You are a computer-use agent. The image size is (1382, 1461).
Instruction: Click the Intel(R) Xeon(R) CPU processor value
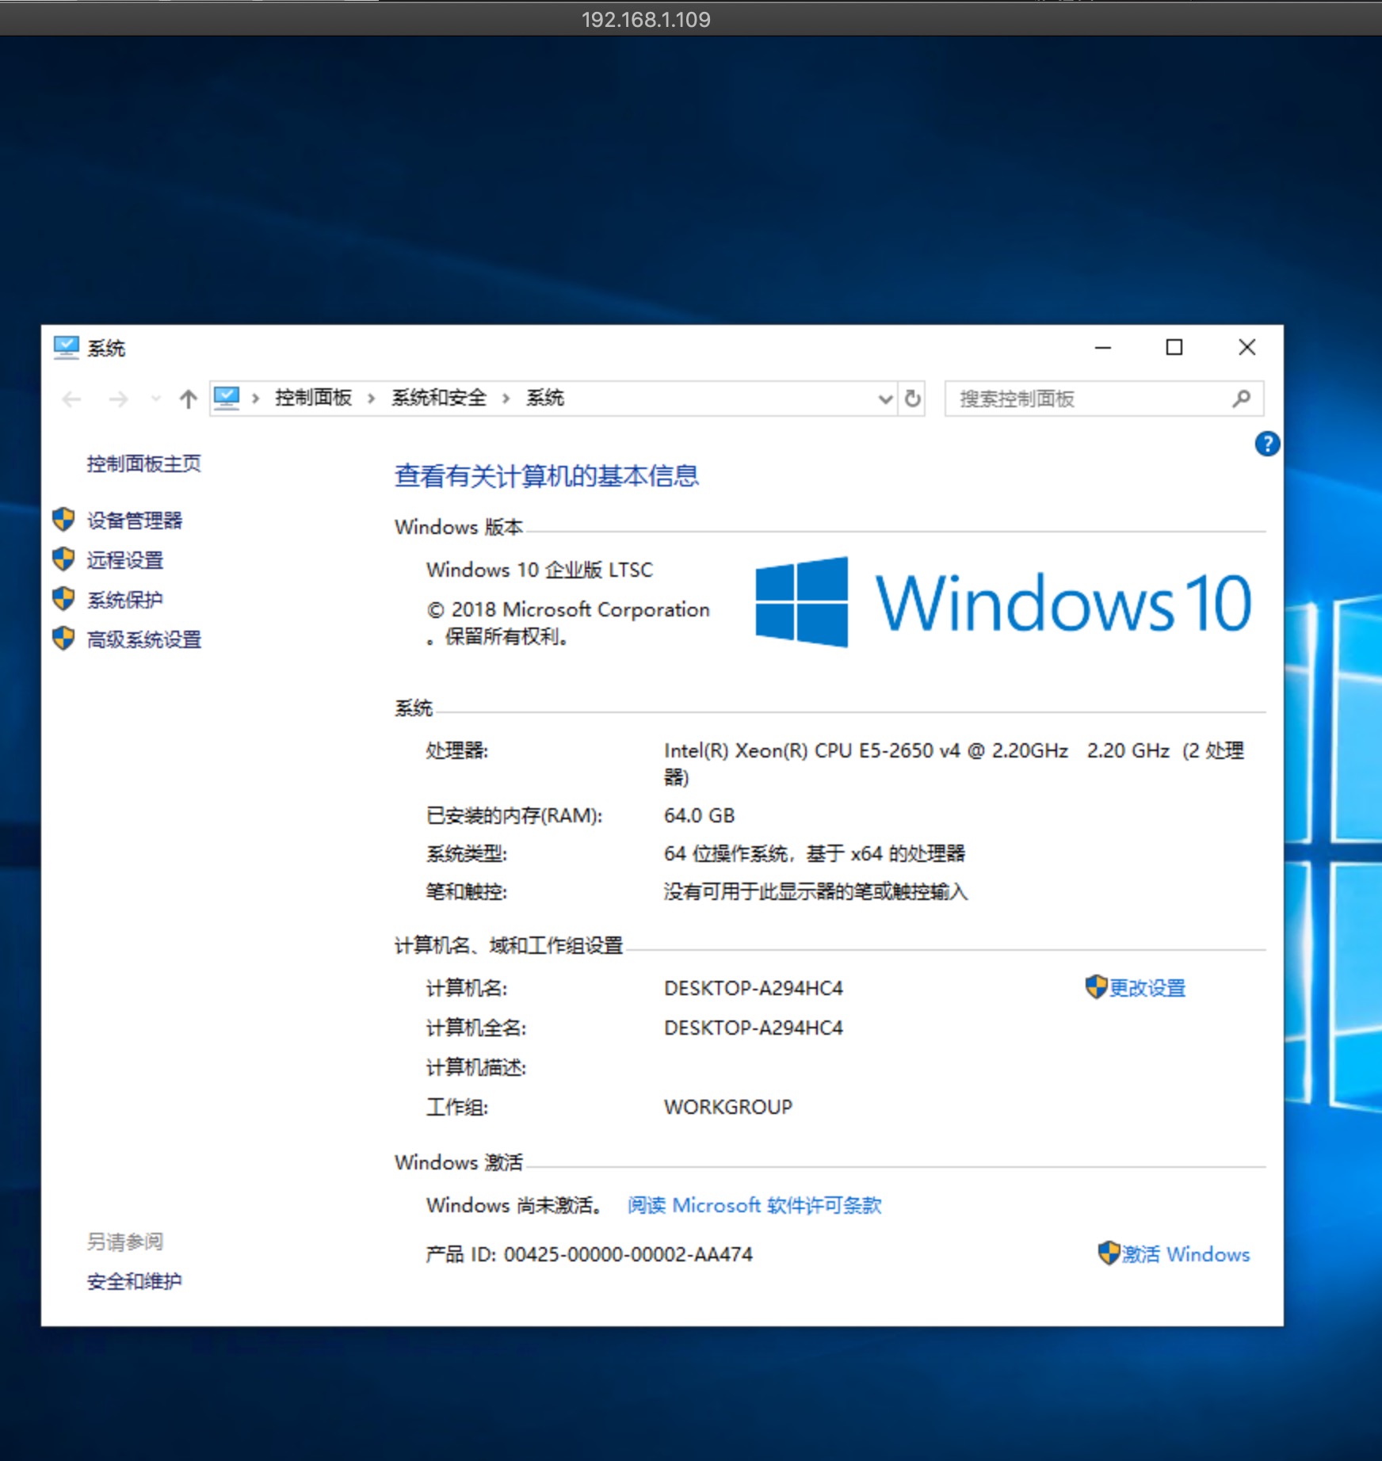954,763
